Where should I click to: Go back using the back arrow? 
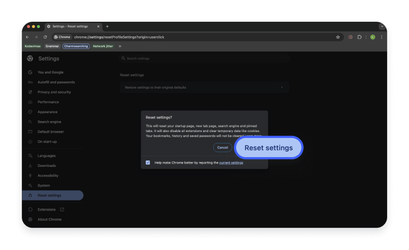(28, 37)
